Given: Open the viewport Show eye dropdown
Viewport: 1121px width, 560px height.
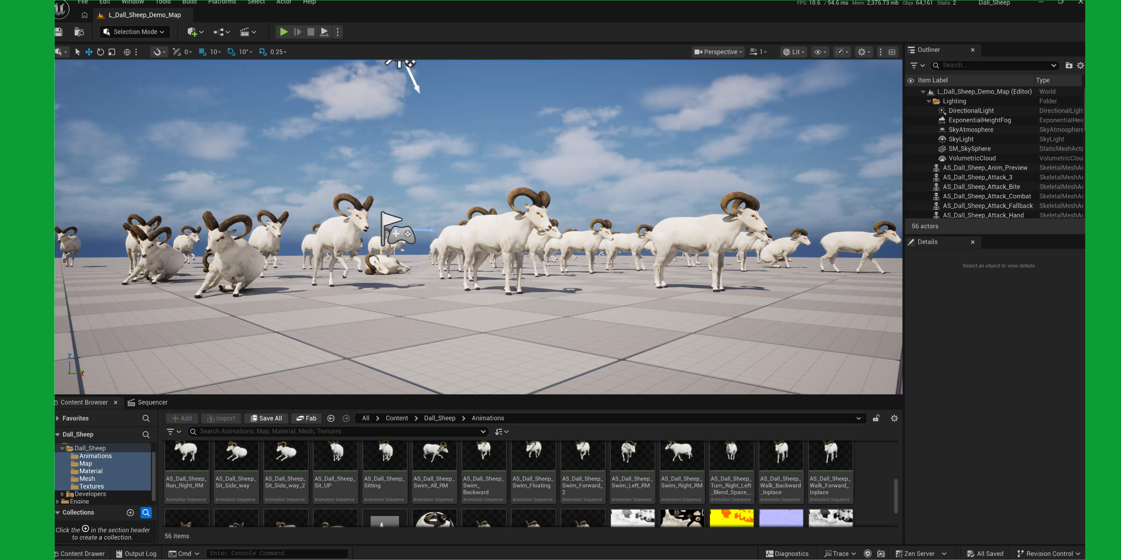Looking at the screenshot, I should (820, 52).
